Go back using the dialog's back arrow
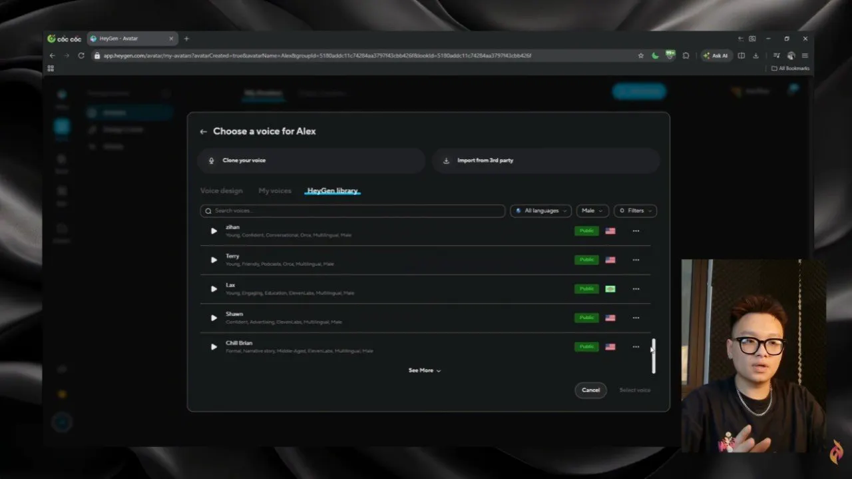 point(203,132)
